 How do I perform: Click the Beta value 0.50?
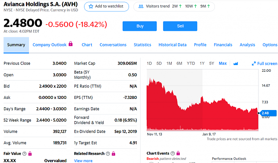click(133, 75)
